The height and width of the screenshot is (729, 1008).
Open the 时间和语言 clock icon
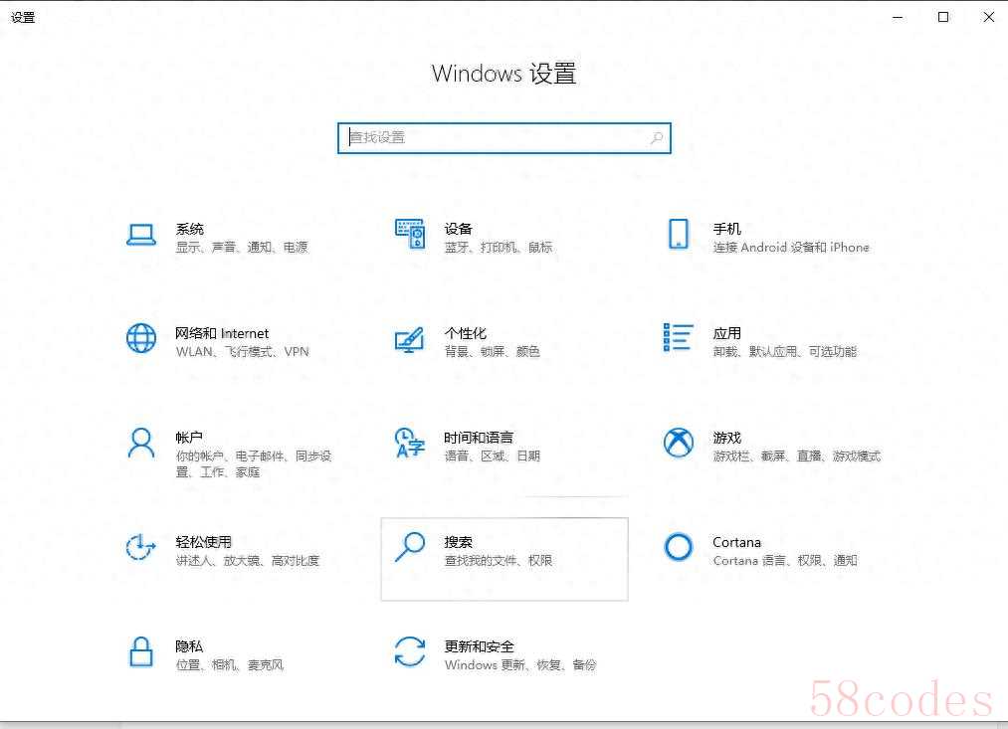click(x=410, y=444)
